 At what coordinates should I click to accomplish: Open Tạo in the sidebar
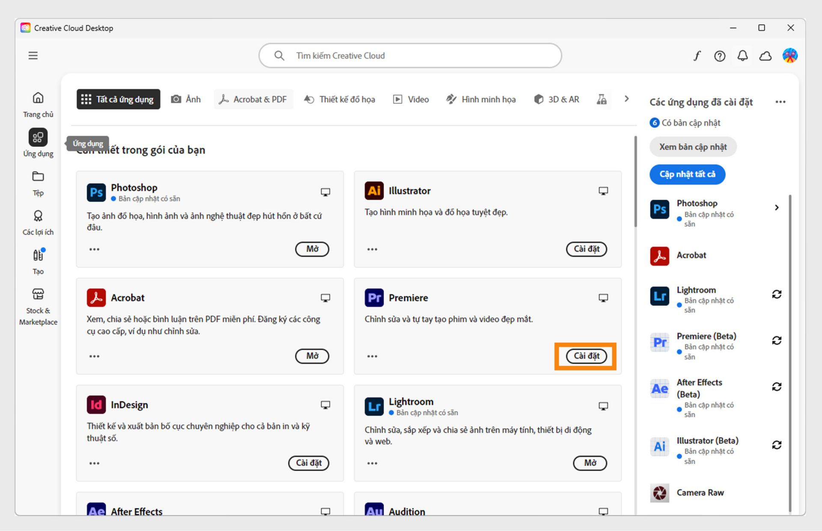(38, 262)
